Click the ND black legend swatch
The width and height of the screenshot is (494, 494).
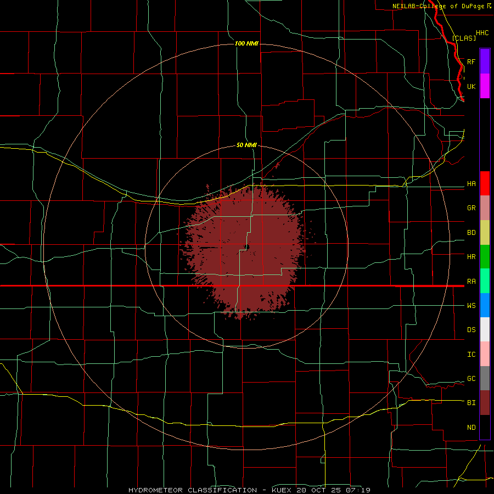pos(485,427)
